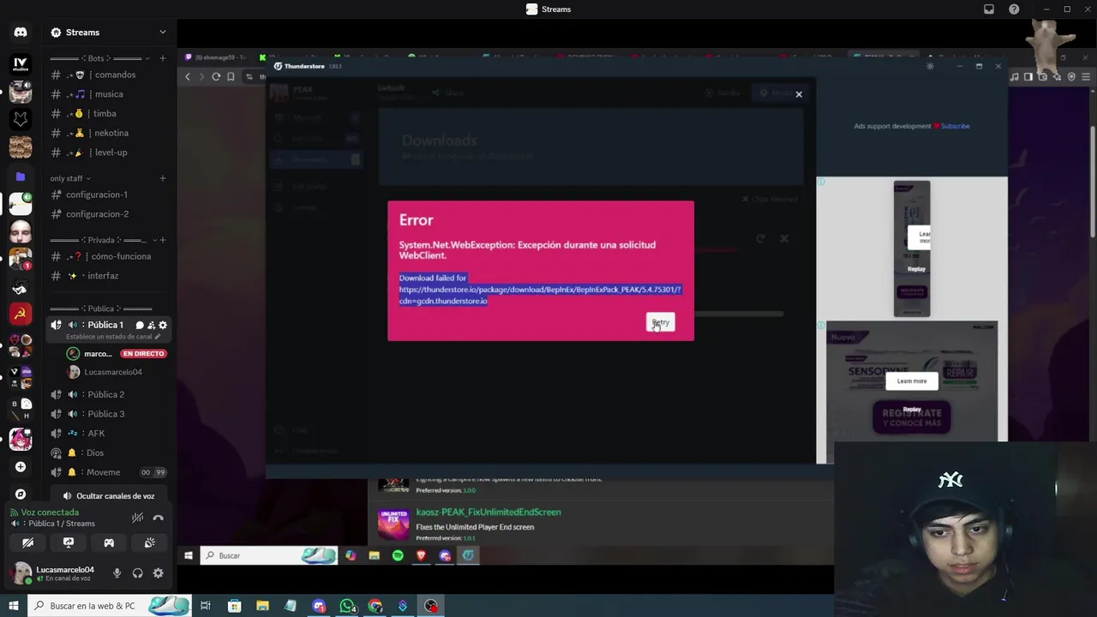
Task: Click Ocultar canales de voz
Action: [x=108, y=495]
